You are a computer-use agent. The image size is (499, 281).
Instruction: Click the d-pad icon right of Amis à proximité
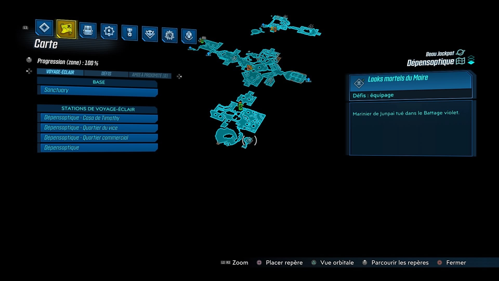(179, 76)
